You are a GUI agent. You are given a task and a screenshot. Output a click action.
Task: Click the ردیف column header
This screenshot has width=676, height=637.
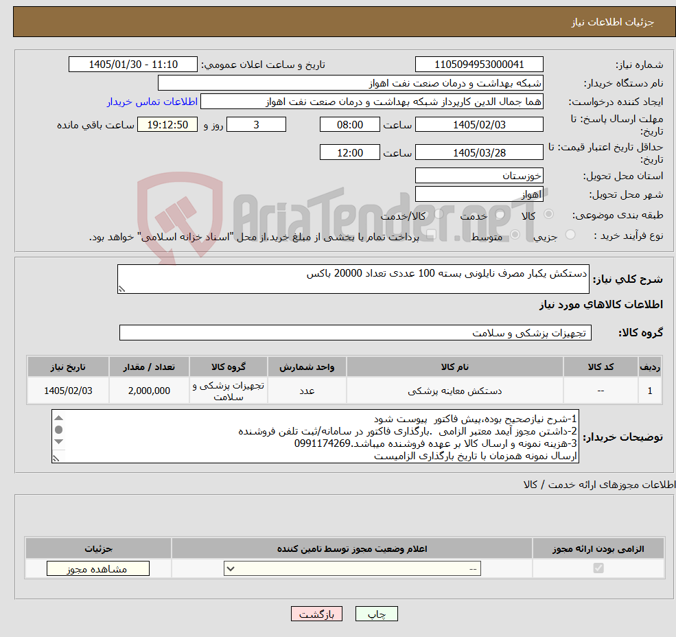(650, 367)
